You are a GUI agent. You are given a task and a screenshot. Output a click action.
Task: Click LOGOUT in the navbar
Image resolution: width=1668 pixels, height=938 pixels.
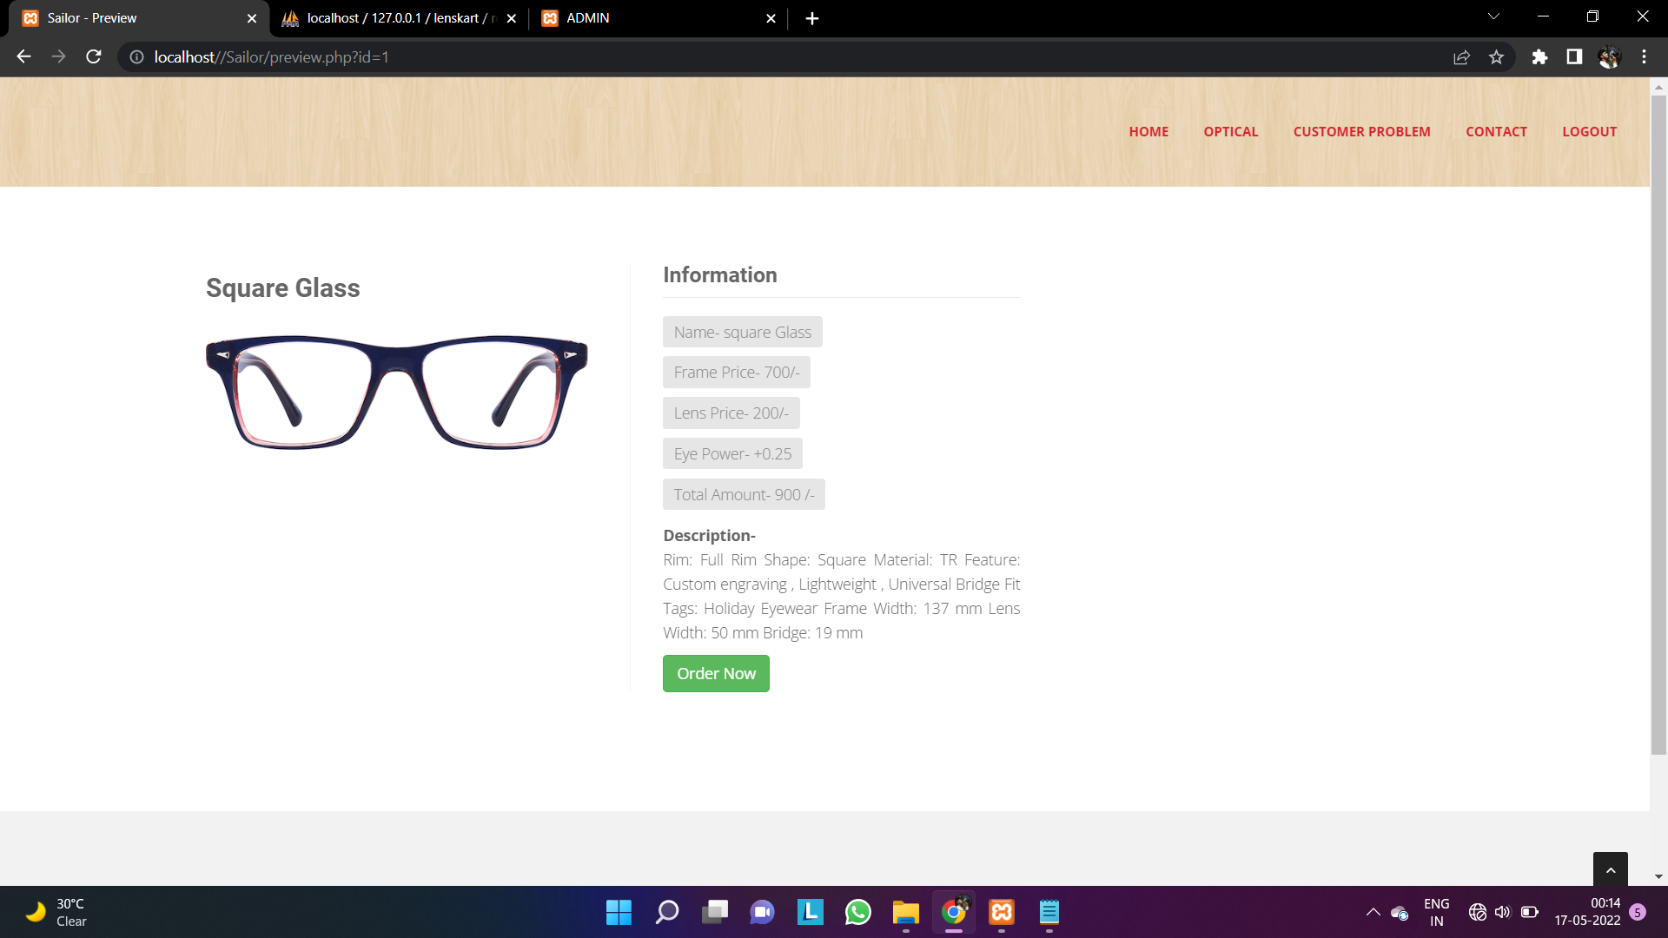[x=1589, y=132]
